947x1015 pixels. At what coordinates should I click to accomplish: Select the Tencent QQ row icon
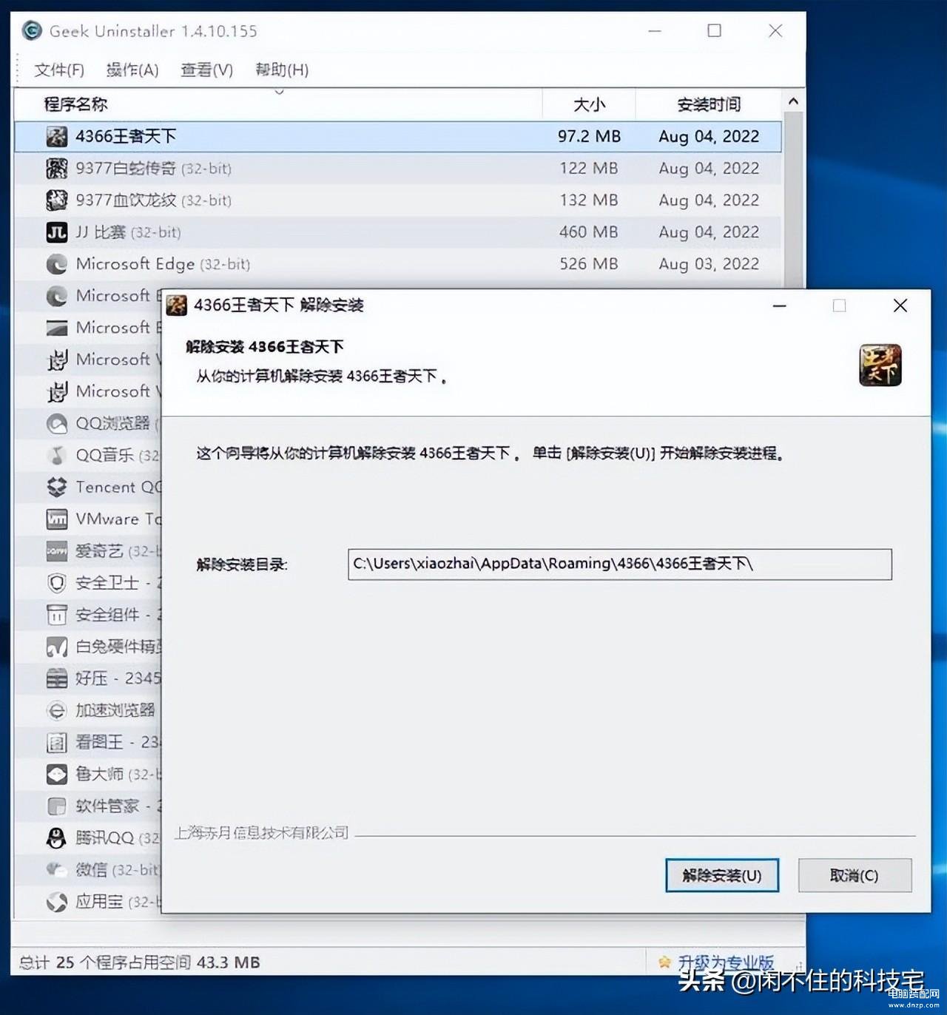click(57, 487)
